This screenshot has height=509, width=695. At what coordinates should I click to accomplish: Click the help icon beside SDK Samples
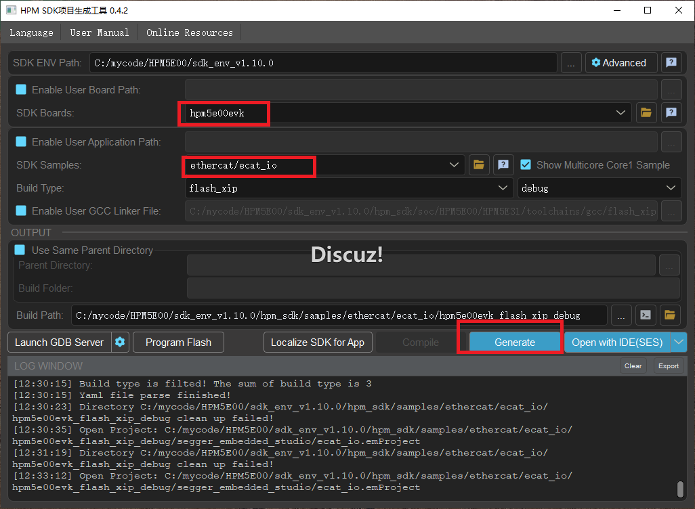[x=503, y=164]
